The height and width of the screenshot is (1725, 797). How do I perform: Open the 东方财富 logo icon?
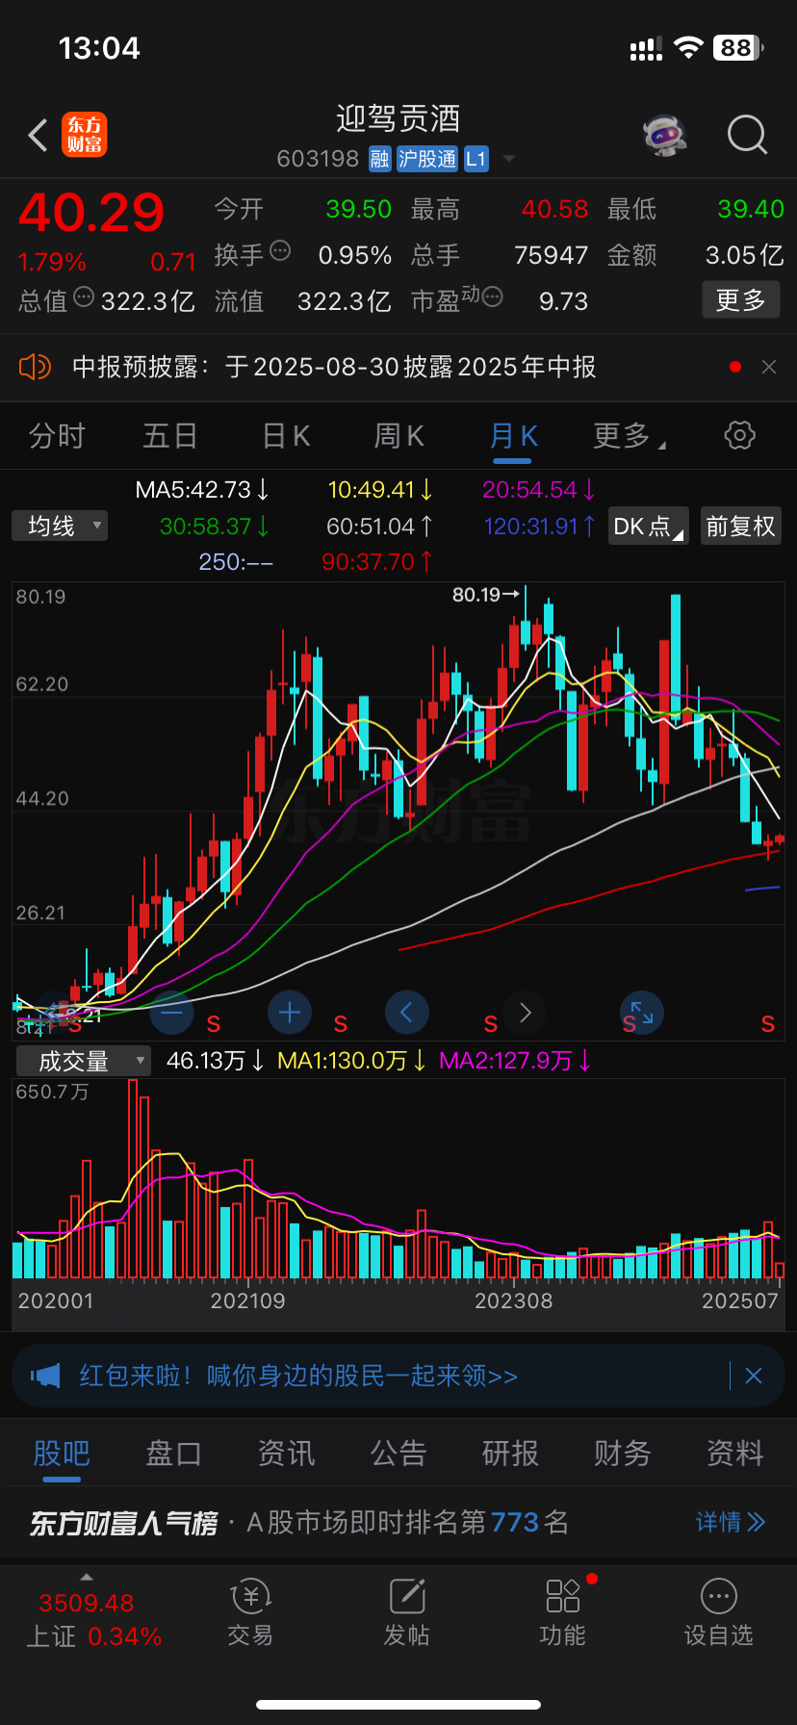coord(85,135)
